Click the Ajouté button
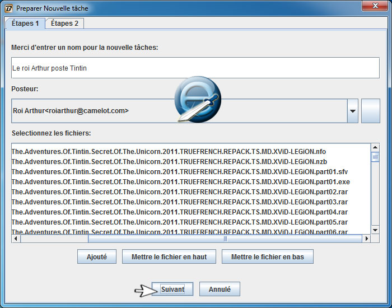 tap(97, 256)
